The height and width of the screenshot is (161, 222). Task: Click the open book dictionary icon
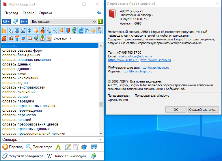point(30,38)
